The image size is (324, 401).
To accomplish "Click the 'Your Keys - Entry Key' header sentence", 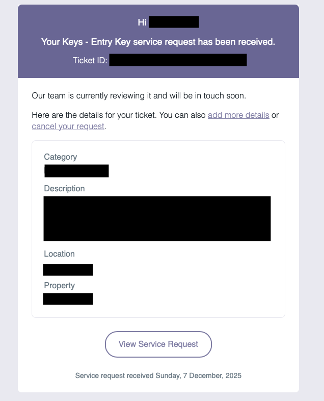I will click(x=158, y=42).
